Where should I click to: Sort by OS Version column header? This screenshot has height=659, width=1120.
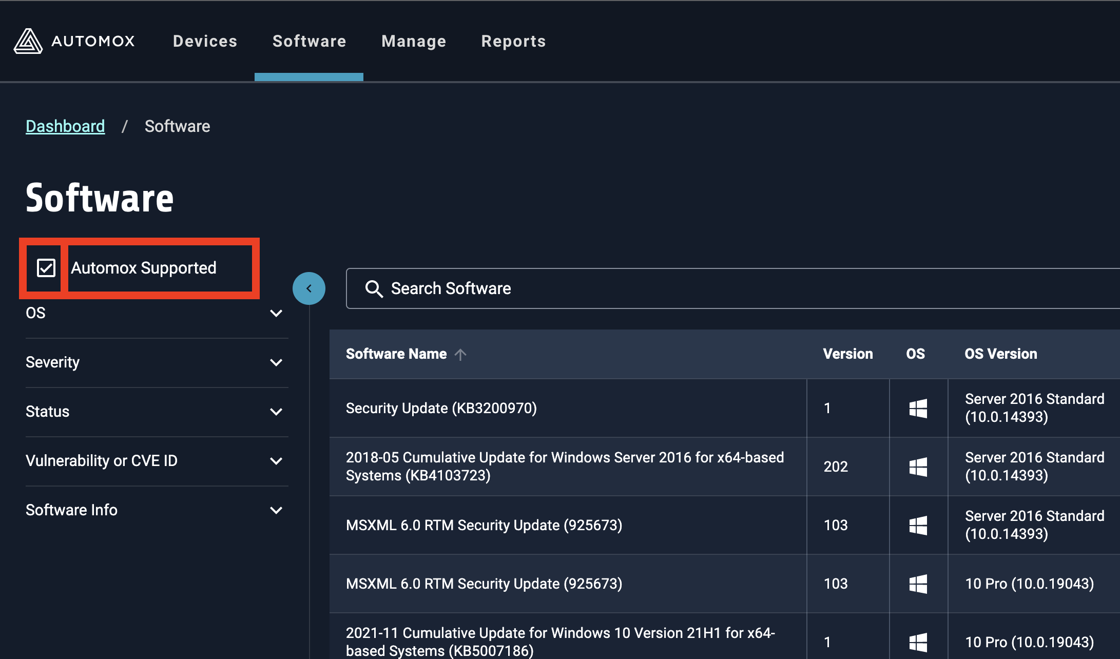(x=1001, y=354)
